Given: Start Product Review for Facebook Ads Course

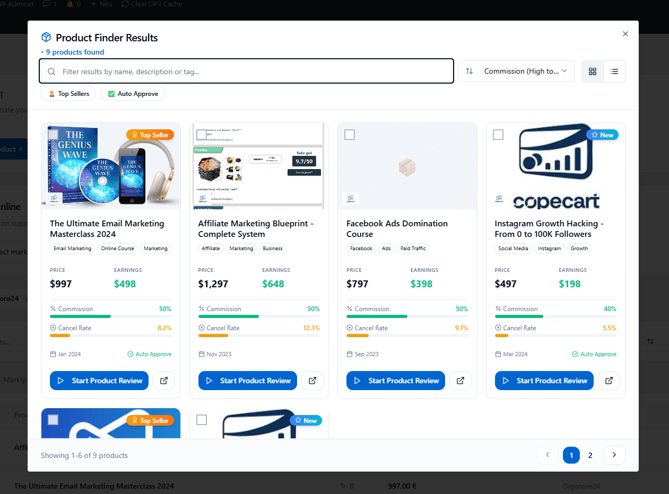Looking at the screenshot, I should pos(396,381).
